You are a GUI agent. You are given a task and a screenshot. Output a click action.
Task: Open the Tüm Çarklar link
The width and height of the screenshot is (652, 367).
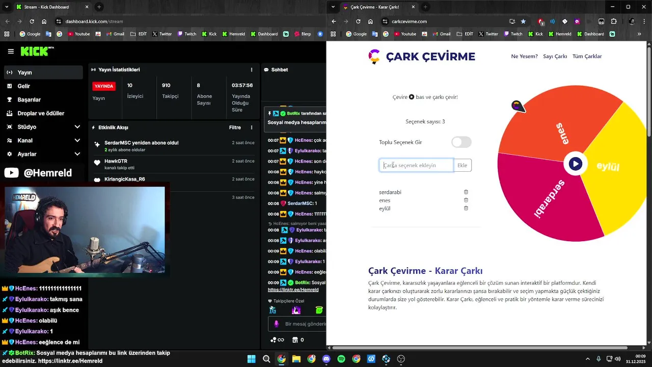pyautogui.click(x=587, y=56)
